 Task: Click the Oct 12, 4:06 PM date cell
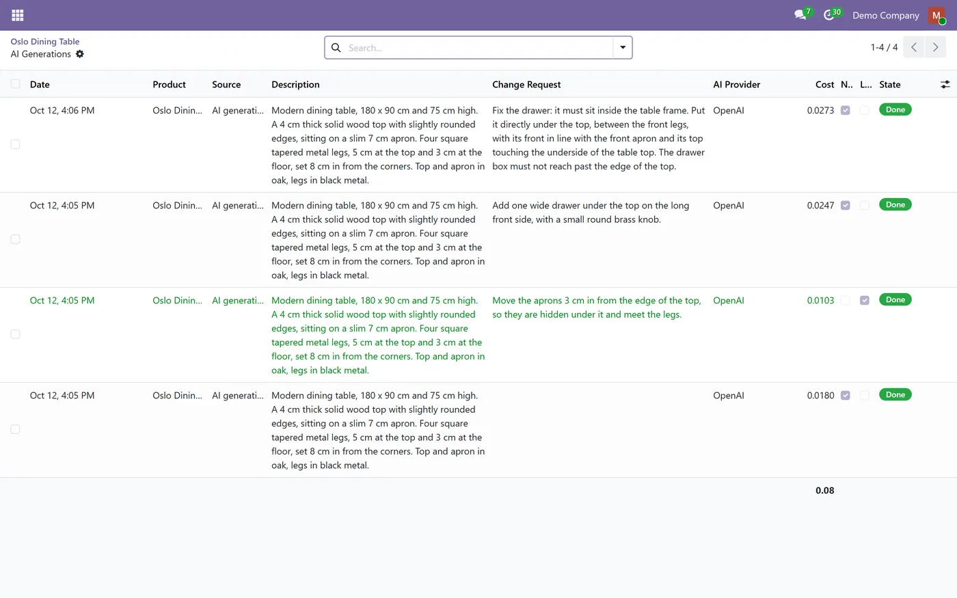tap(62, 111)
